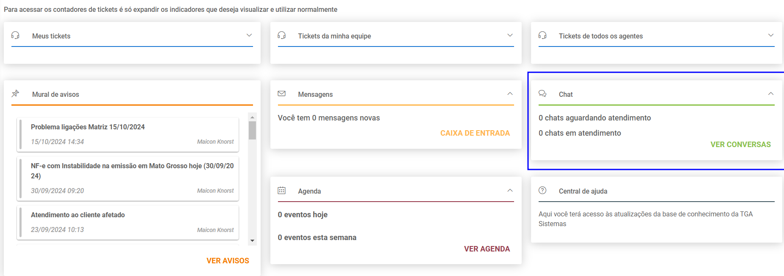This screenshot has height=276, width=784.
Task: Expand Tickets de todos os agentes chevron
Action: pos(771,36)
